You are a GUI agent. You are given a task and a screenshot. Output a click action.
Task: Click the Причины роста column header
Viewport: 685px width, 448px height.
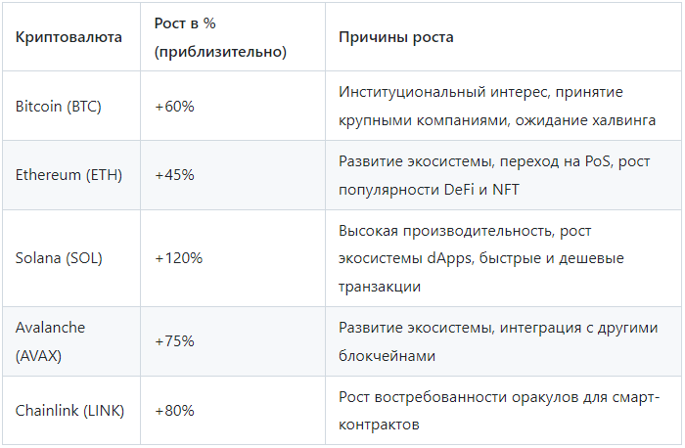pos(395,37)
